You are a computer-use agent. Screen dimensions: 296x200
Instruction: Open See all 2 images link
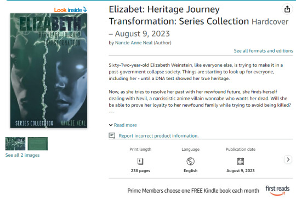coord(22,155)
